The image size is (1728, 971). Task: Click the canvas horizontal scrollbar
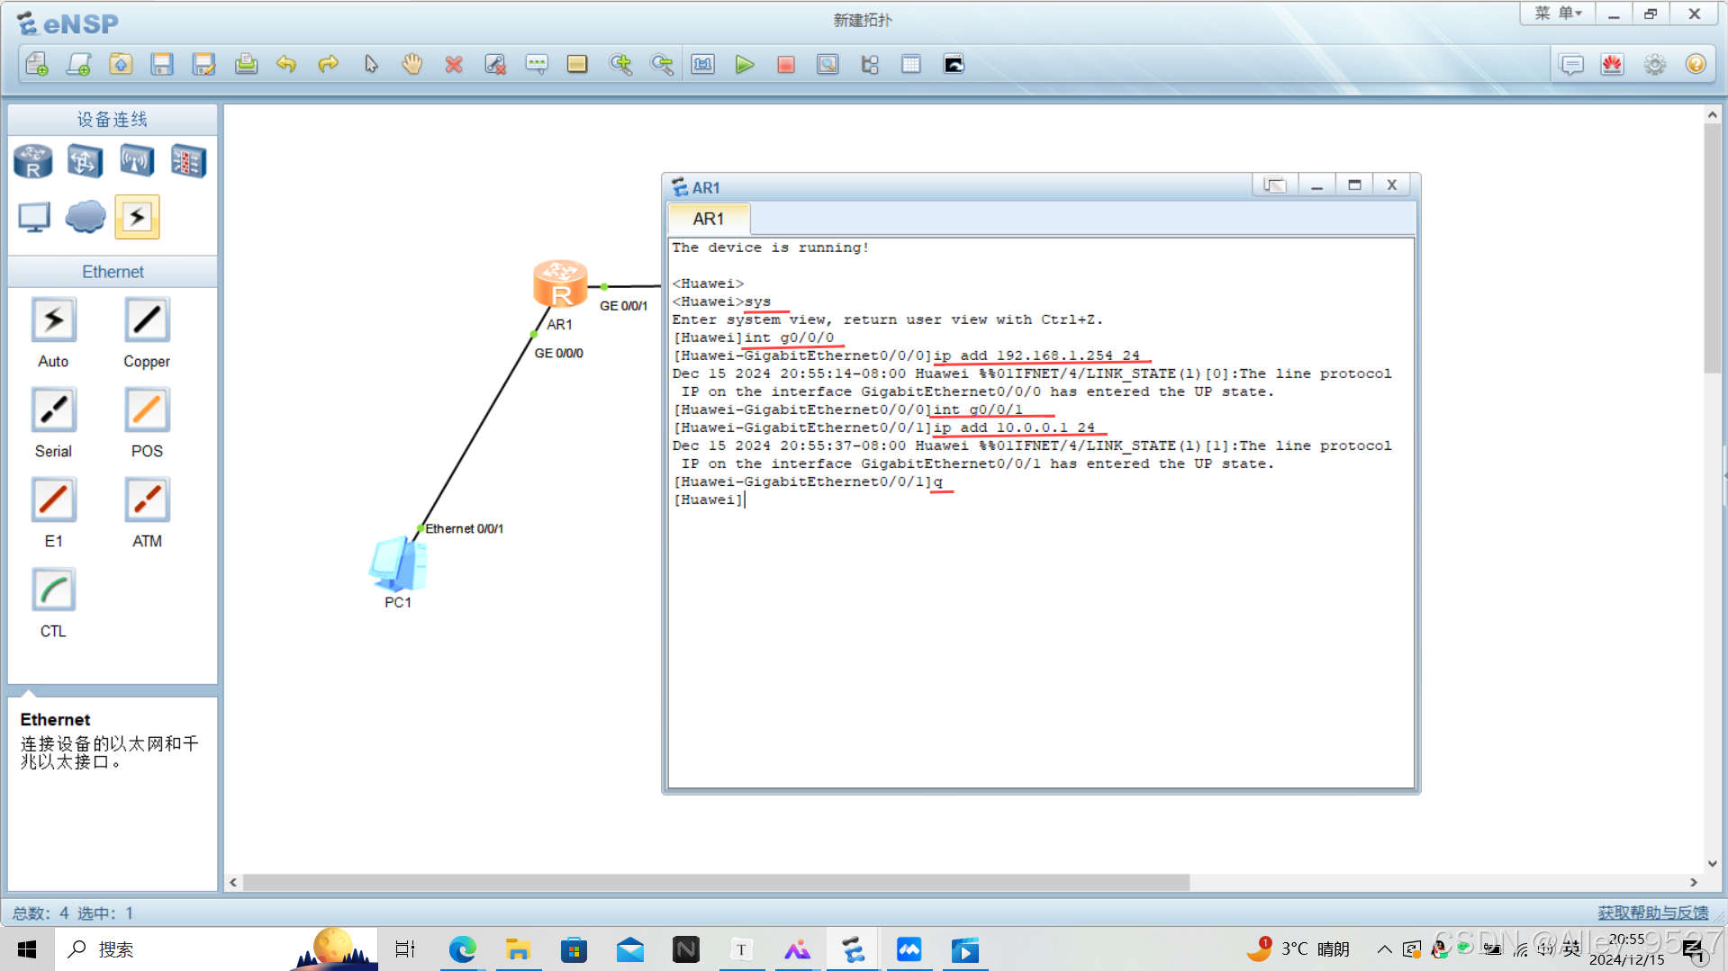pyautogui.click(x=716, y=883)
